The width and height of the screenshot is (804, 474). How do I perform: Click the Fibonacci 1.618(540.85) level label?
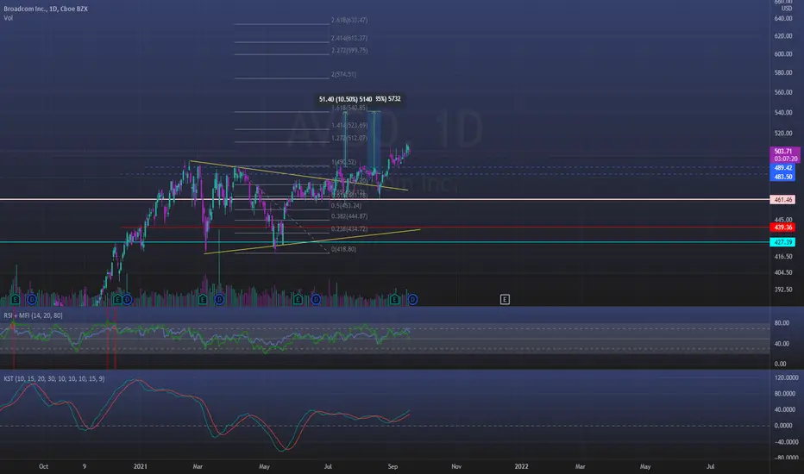tap(349, 108)
